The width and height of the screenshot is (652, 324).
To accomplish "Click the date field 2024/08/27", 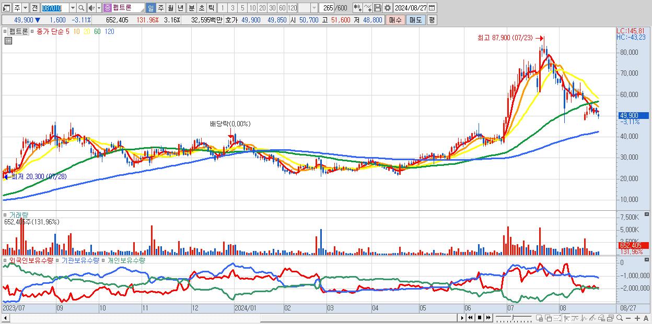I will point(410,8).
